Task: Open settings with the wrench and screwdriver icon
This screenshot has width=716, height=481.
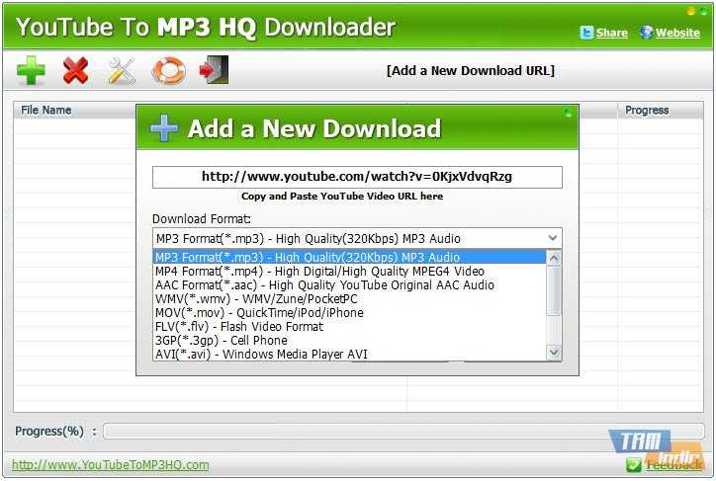Action: click(x=122, y=71)
